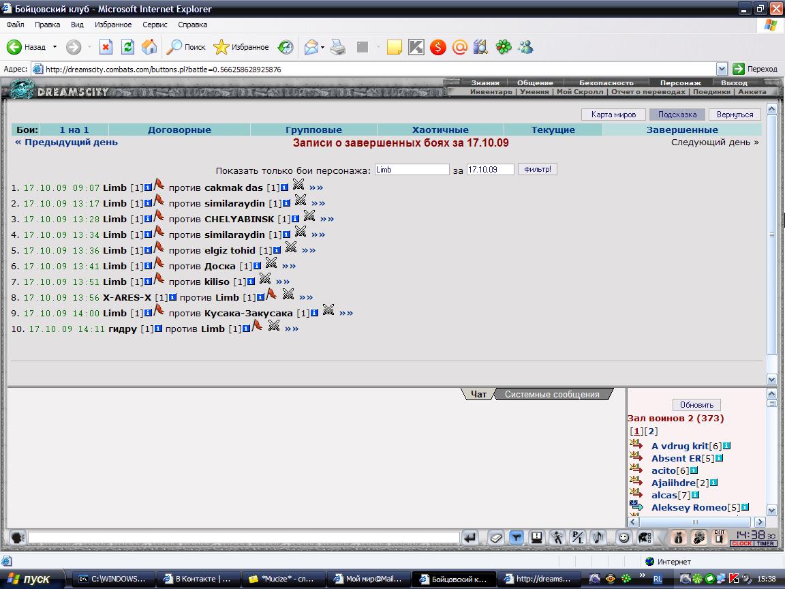
Task: Open the Файл menu
Action: (x=15, y=25)
